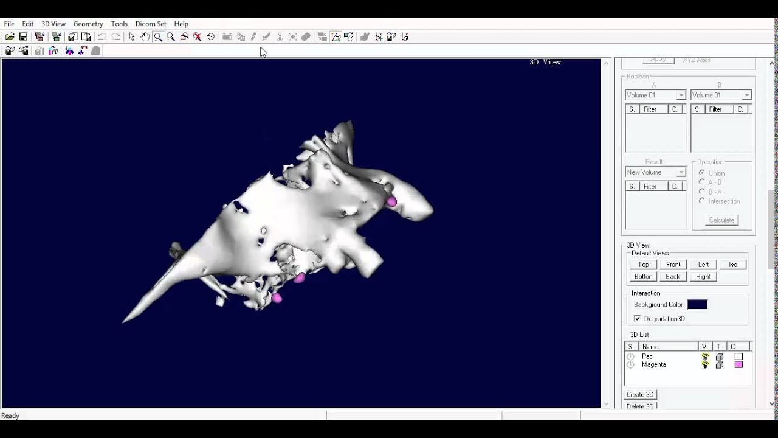Toggle the Degradation3D checkbox
Image resolution: width=778 pixels, height=438 pixels.
pyautogui.click(x=637, y=319)
